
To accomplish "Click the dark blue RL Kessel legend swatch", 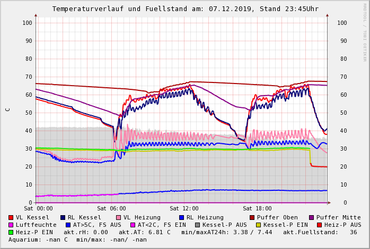I will point(63,217).
